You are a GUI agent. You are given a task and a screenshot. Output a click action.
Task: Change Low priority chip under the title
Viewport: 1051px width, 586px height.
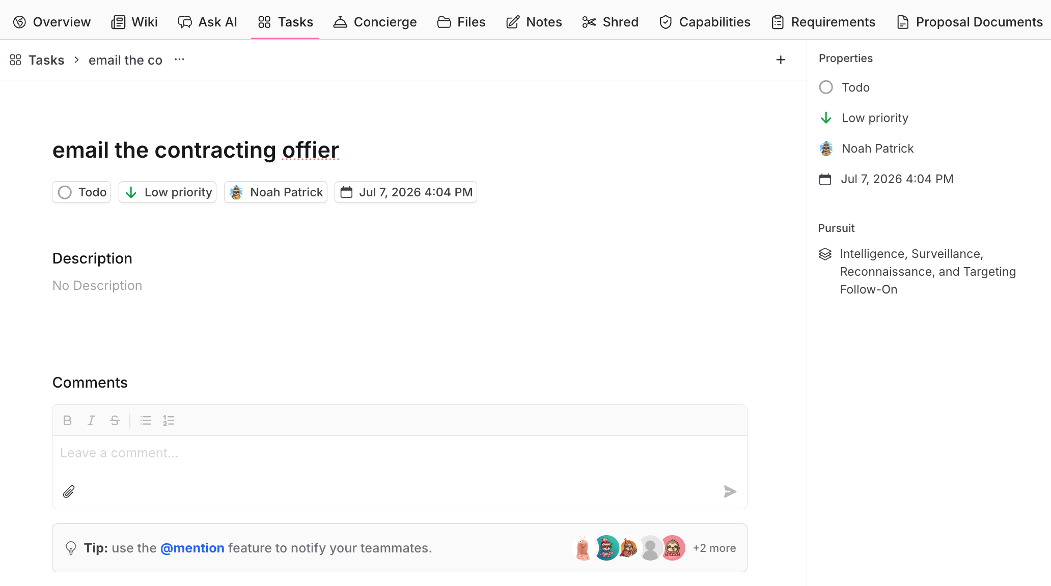coord(168,192)
